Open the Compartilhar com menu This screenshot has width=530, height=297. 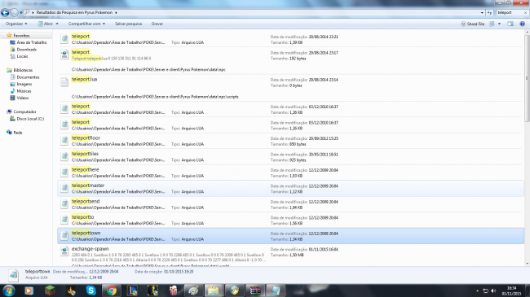tap(86, 24)
